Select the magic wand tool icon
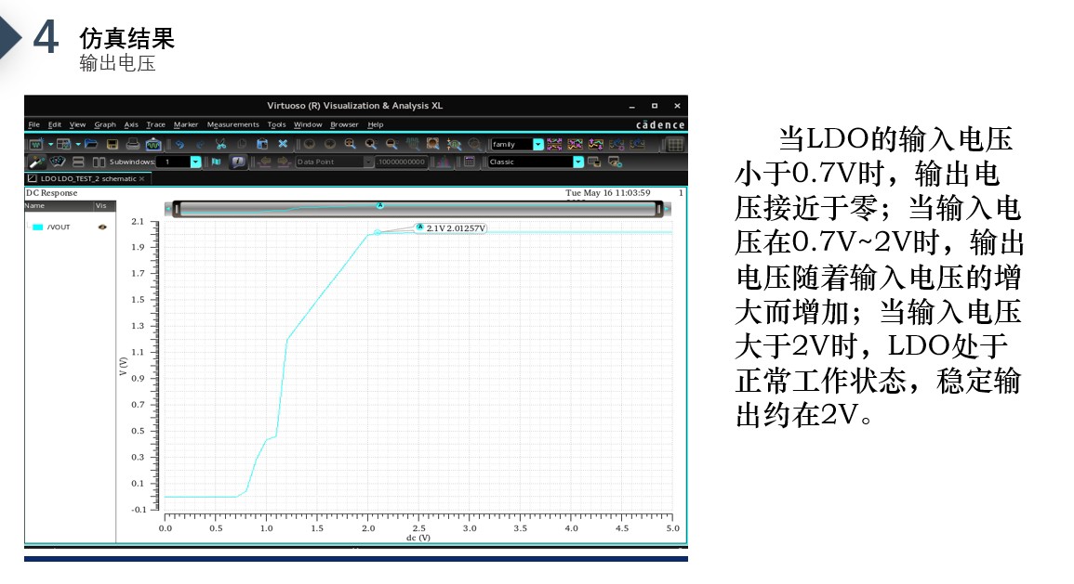The width and height of the screenshot is (1074, 584). pyautogui.click(x=36, y=162)
